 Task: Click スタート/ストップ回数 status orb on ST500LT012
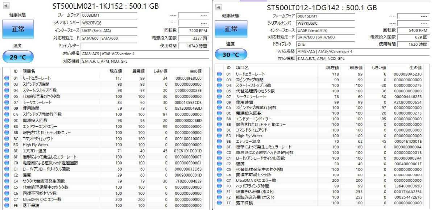[219, 85]
